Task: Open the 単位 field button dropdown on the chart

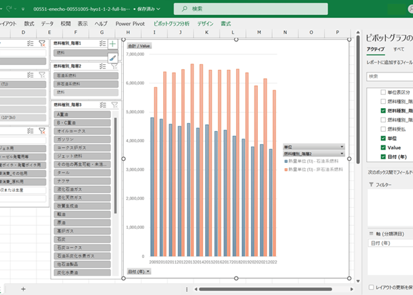Action: [314, 147]
